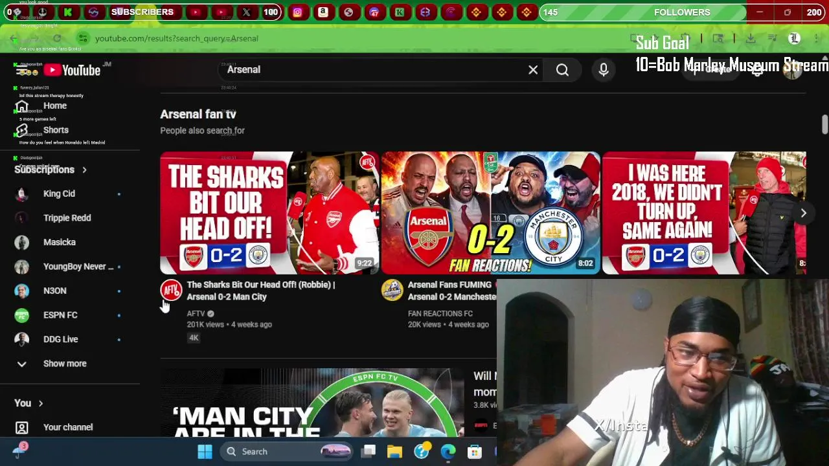829x466 pixels.
Task: Switch to the X browser tab
Action: [246, 12]
